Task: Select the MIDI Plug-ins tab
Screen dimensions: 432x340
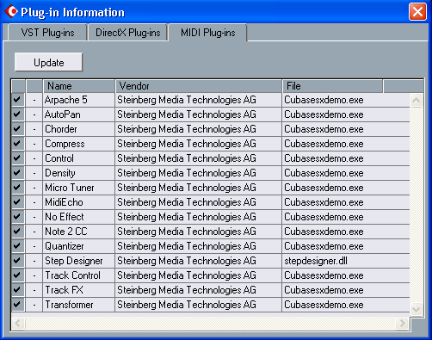Action: [x=208, y=33]
